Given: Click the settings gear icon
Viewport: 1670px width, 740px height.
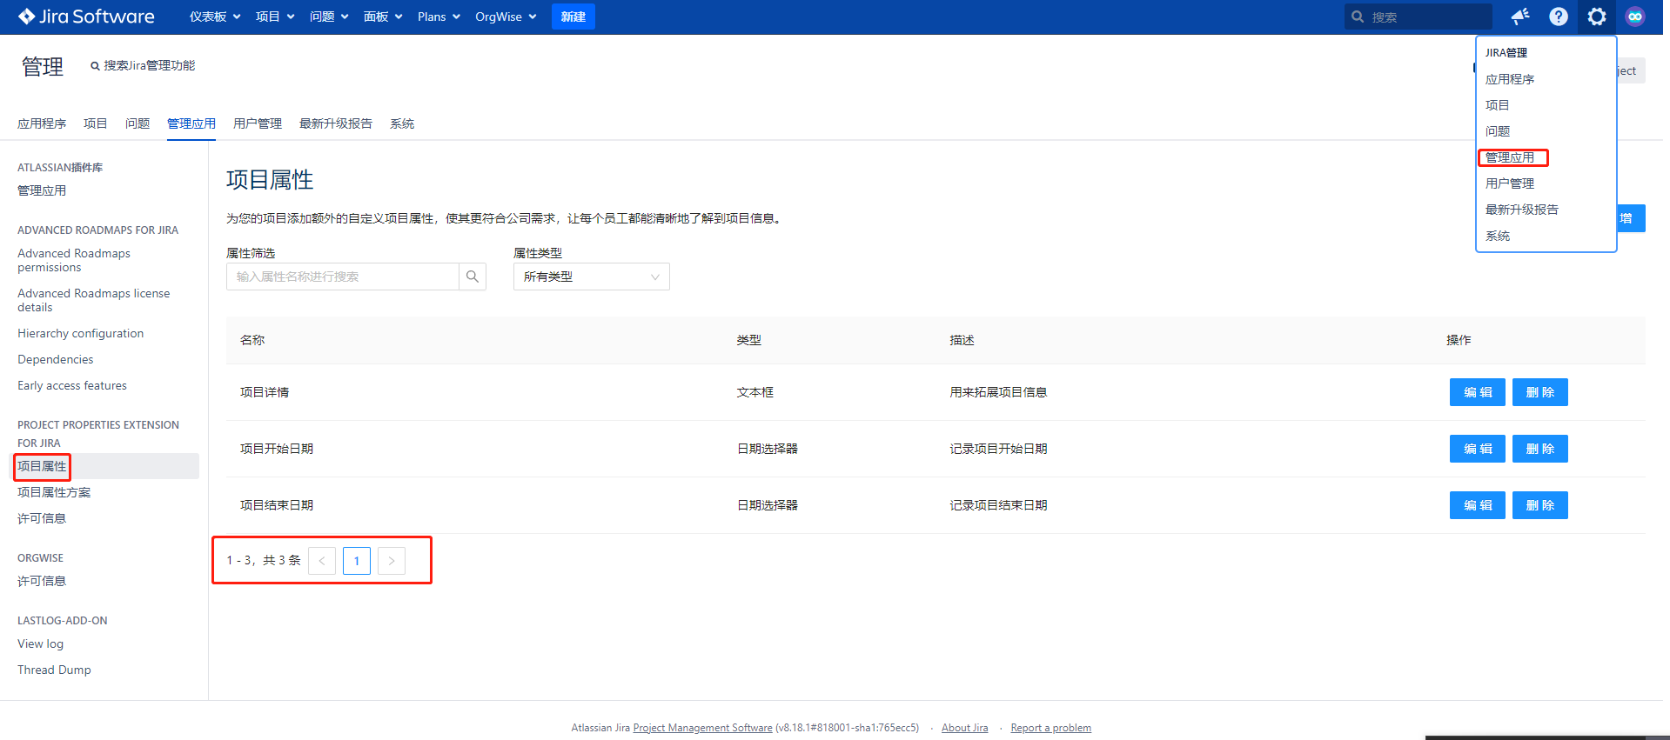Looking at the screenshot, I should pyautogui.click(x=1596, y=17).
